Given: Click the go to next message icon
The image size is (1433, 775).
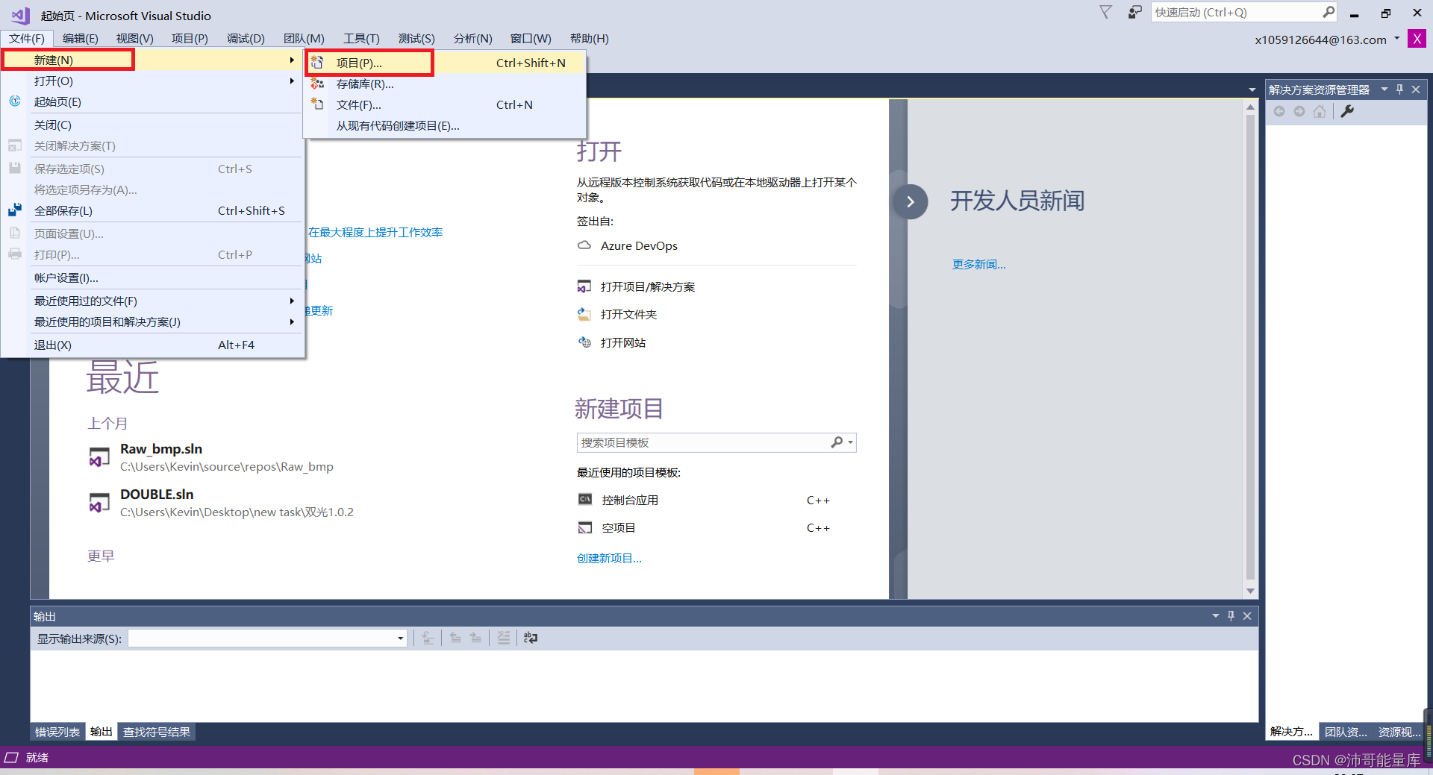Looking at the screenshot, I should coord(475,638).
